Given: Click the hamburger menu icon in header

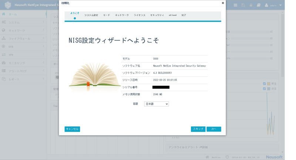Looking at the screenshot, I should point(236,6).
